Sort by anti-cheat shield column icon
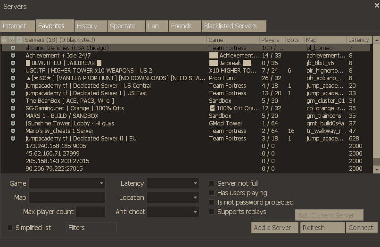The height and width of the screenshot is (247, 380). [11, 40]
